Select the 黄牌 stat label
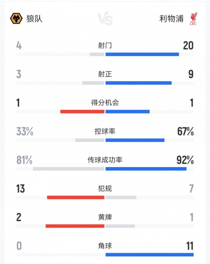This screenshot has height=264, width=210. coord(105,217)
